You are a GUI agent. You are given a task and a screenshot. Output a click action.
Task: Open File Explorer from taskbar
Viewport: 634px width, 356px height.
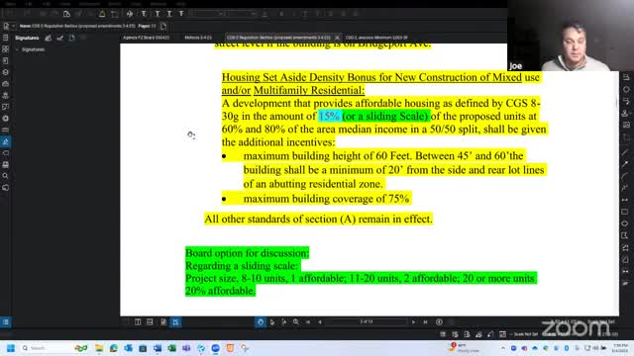pyautogui.click(x=99, y=348)
